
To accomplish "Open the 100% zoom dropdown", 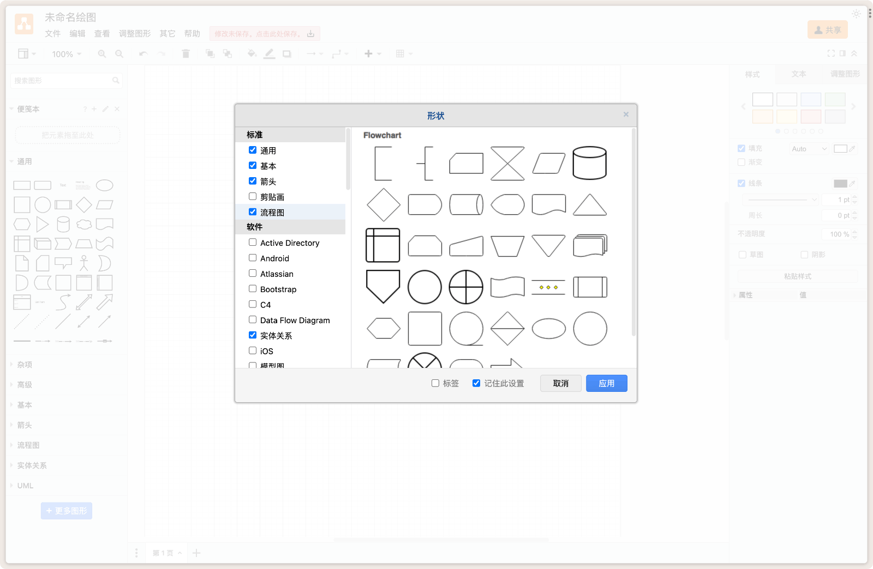I will click(x=67, y=54).
